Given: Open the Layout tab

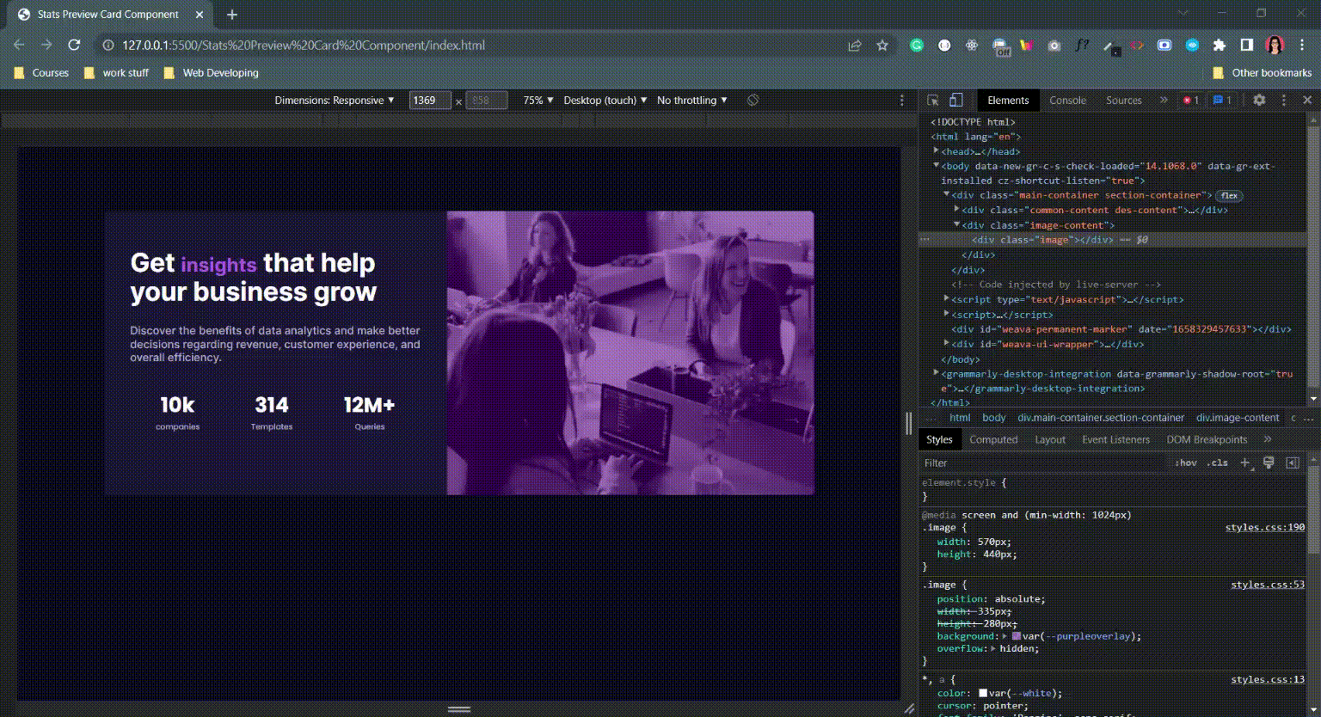Looking at the screenshot, I should coord(1050,439).
